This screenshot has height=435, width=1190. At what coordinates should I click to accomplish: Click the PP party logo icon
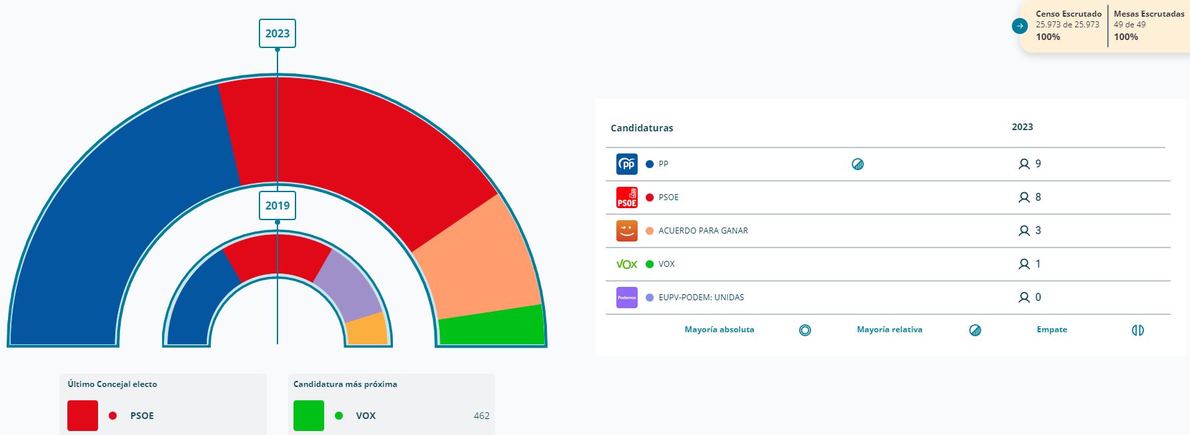point(627,164)
